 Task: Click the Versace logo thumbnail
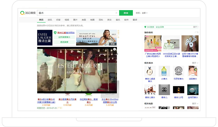[178, 71]
